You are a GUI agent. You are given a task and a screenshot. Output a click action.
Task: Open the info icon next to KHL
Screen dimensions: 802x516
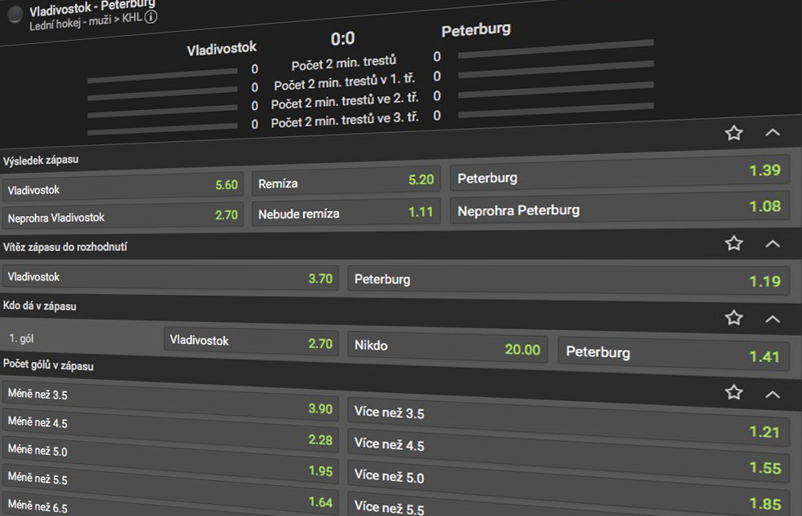pos(151,17)
